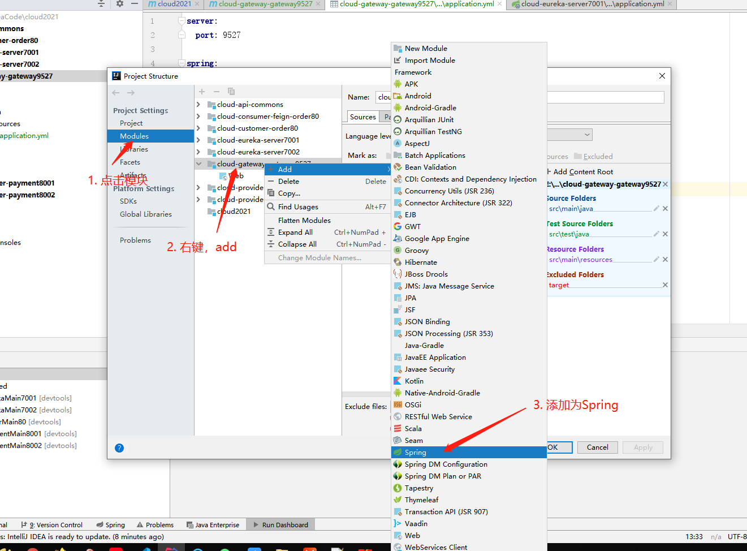Click the Android robot icon
The height and width of the screenshot is (551, 747).
[x=398, y=96]
